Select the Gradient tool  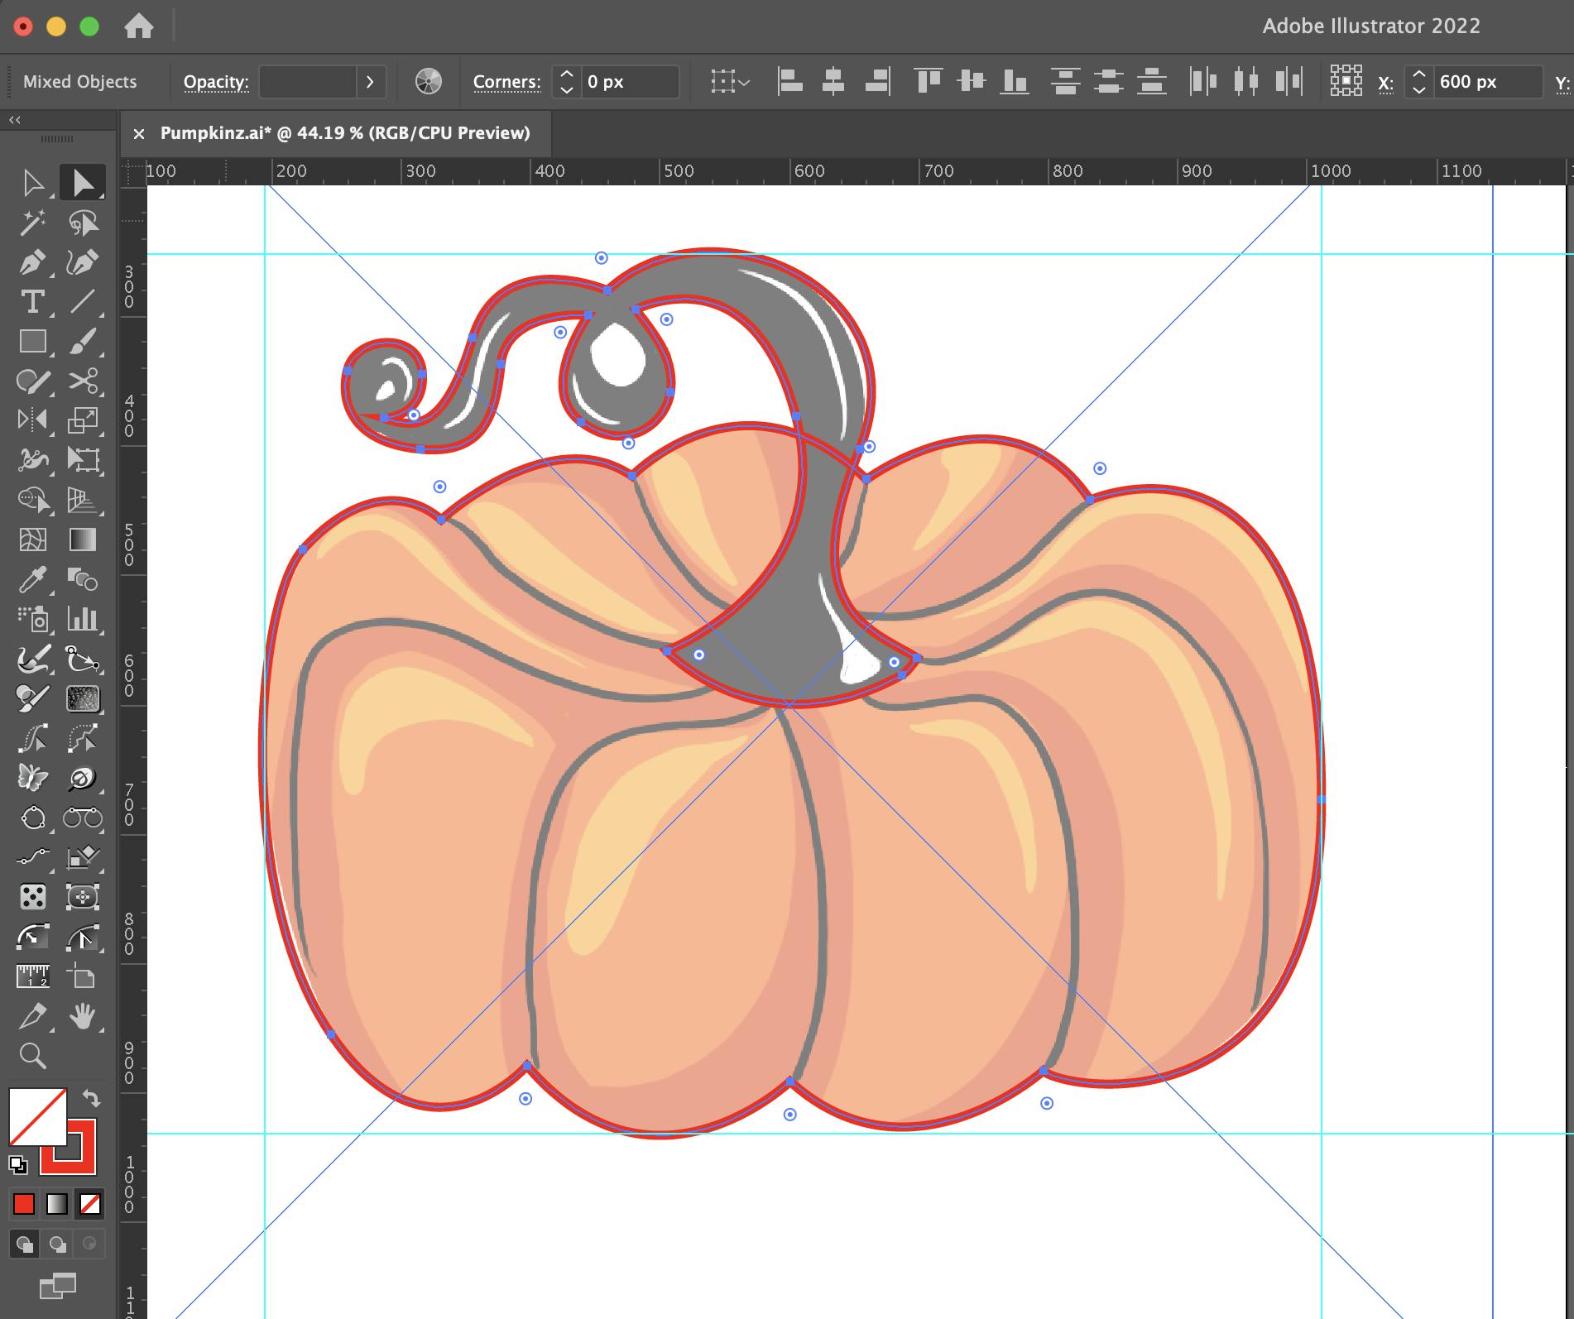84,540
